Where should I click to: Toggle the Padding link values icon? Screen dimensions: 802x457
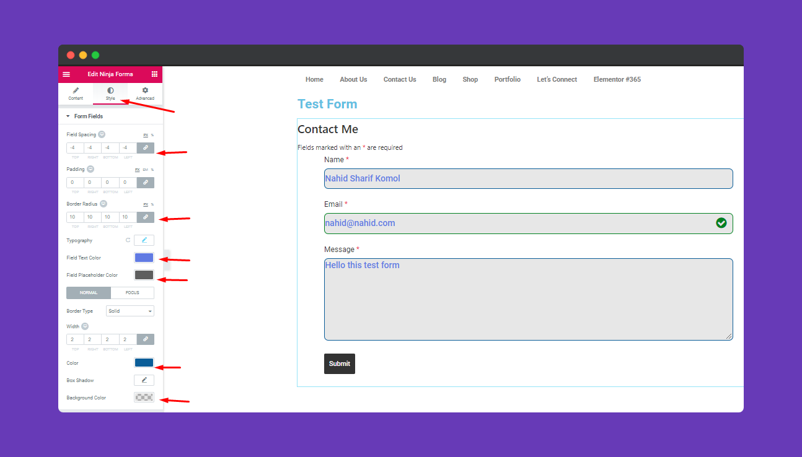point(146,183)
